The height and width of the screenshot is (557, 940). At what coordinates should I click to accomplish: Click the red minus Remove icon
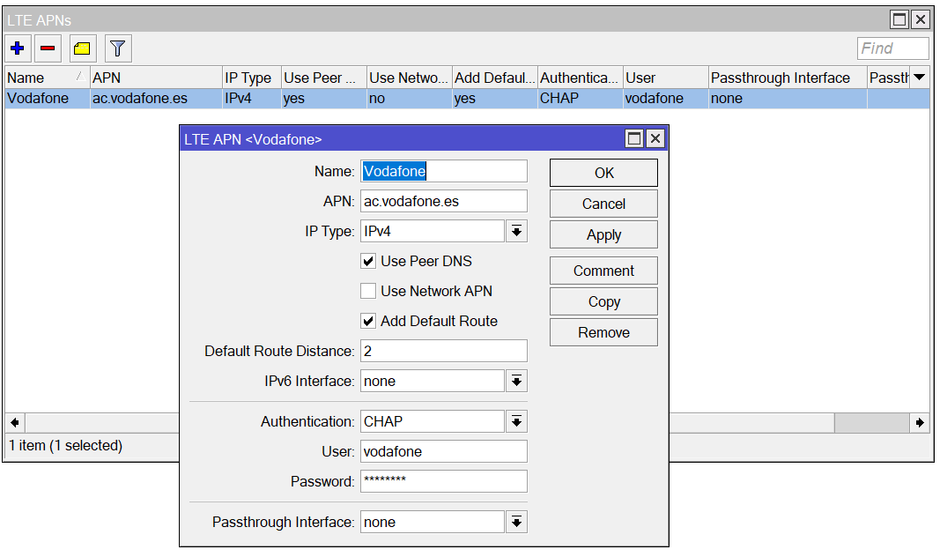(x=48, y=48)
